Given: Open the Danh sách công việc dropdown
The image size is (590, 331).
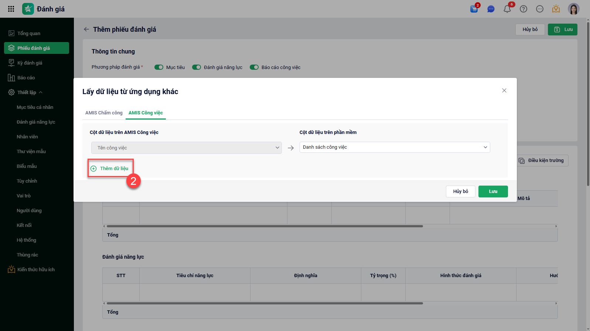Looking at the screenshot, I should coord(395,147).
